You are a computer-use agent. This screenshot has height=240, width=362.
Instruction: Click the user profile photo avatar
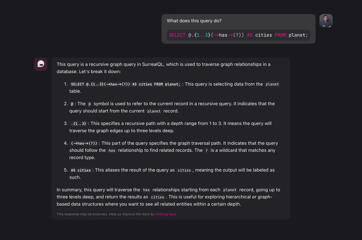[326, 21]
